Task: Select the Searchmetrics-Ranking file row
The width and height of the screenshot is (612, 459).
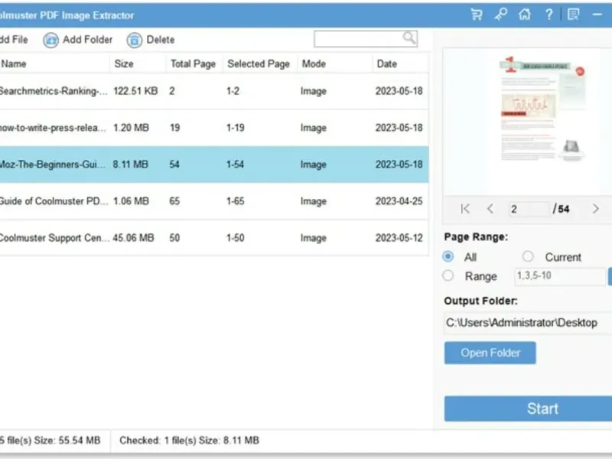Action: (x=214, y=91)
